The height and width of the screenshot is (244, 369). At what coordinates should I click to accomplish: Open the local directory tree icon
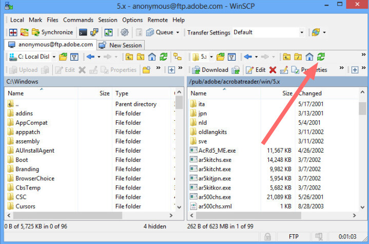point(178,57)
